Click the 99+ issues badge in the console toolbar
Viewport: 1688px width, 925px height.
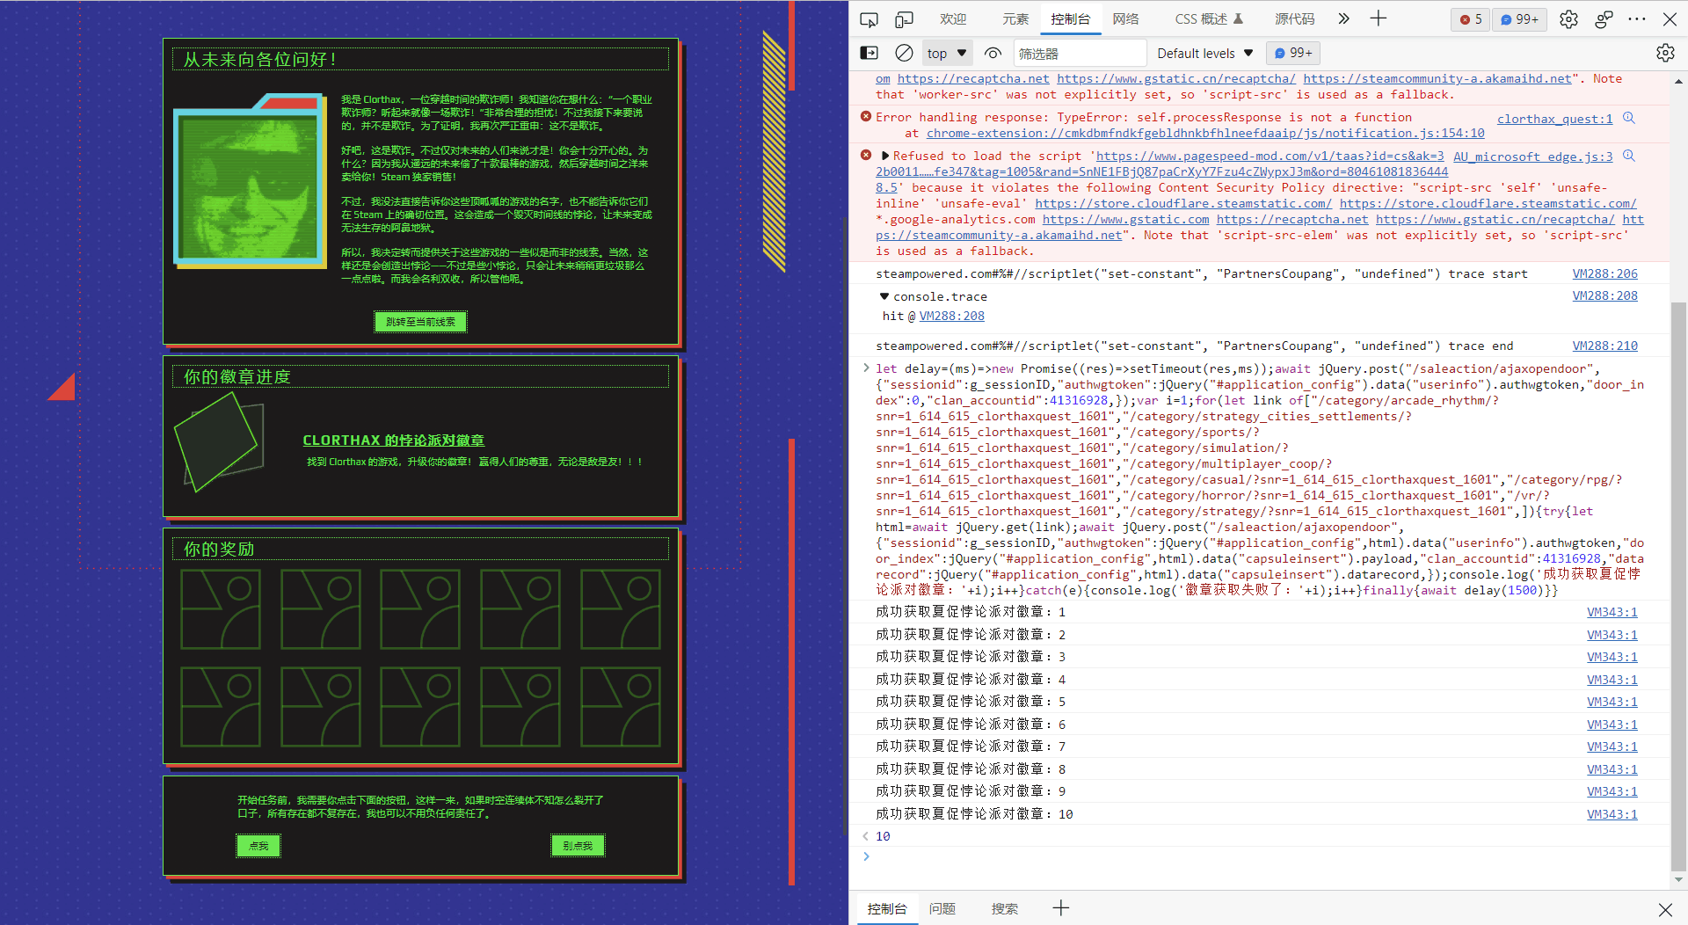coord(1293,53)
